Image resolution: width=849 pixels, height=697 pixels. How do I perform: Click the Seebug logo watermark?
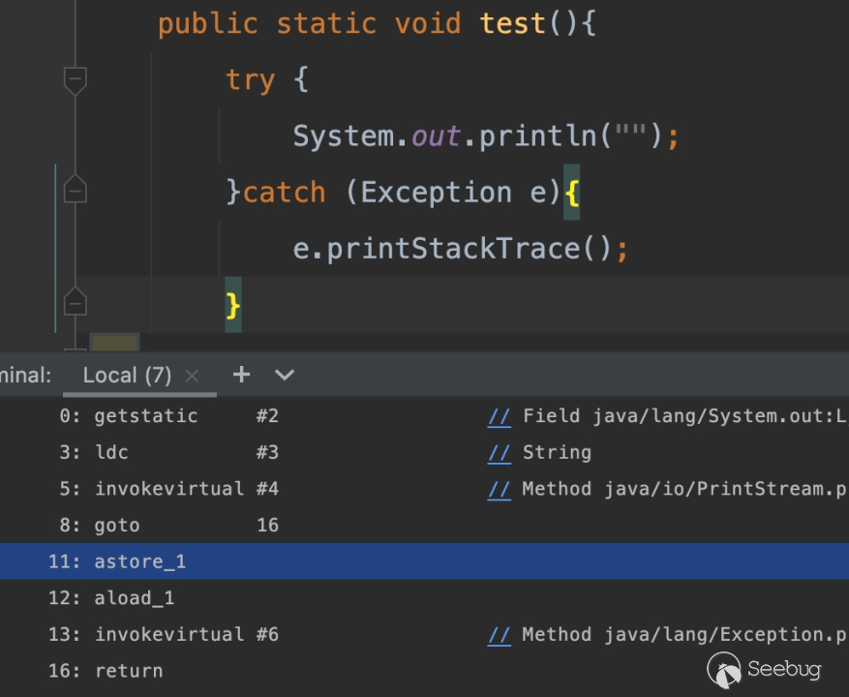[765, 670]
